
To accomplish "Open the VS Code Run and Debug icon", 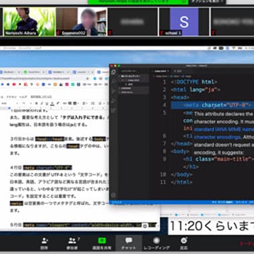I will (114, 100).
